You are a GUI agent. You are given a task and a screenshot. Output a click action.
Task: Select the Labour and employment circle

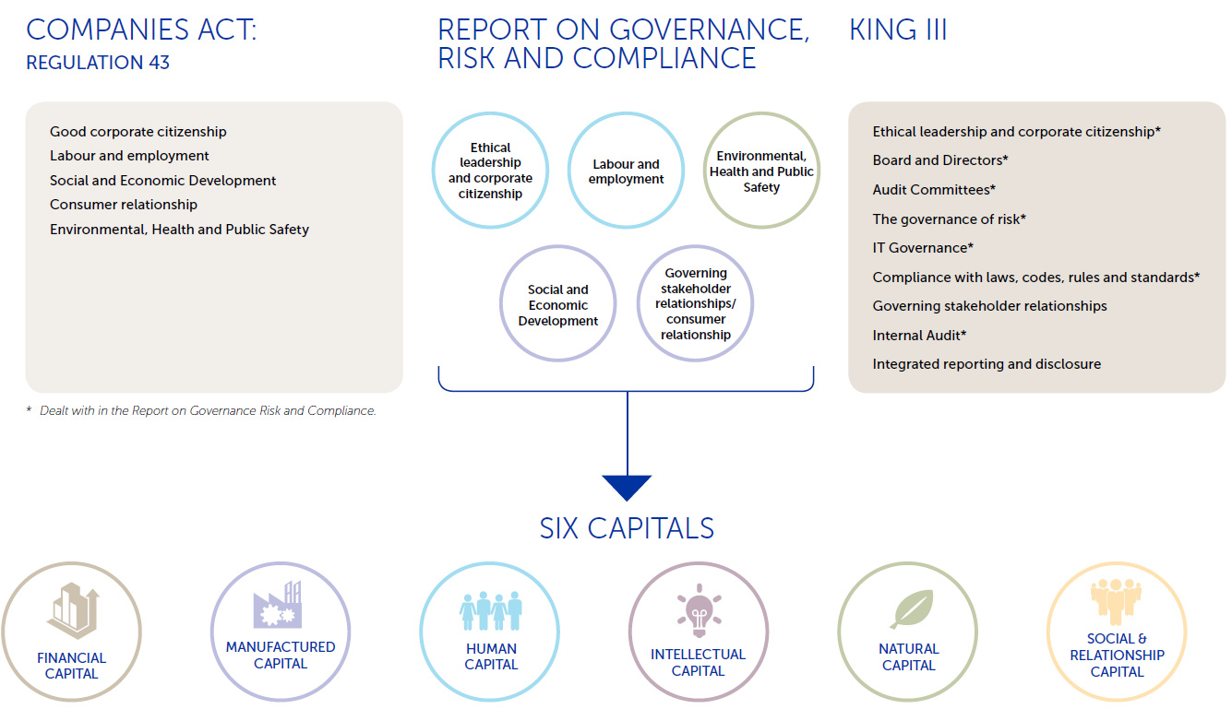626,171
